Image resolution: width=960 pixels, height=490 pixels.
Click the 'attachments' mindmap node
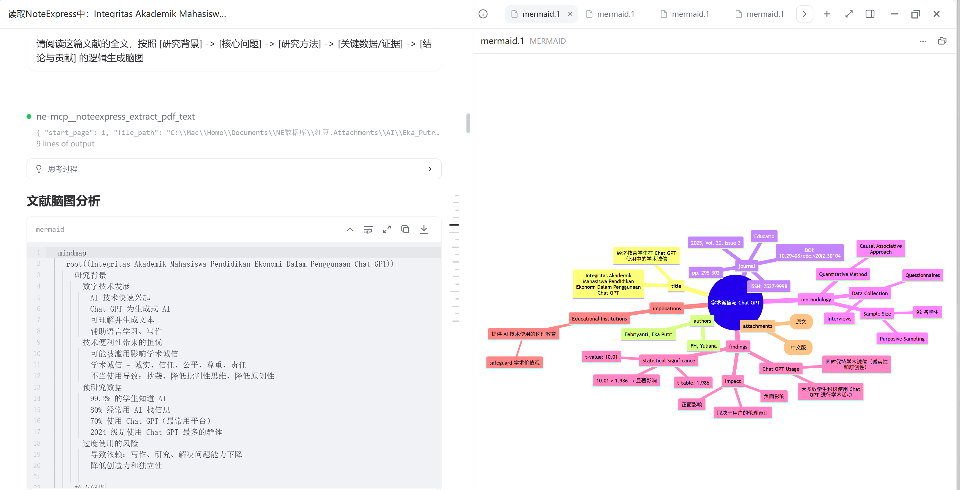[758, 326]
